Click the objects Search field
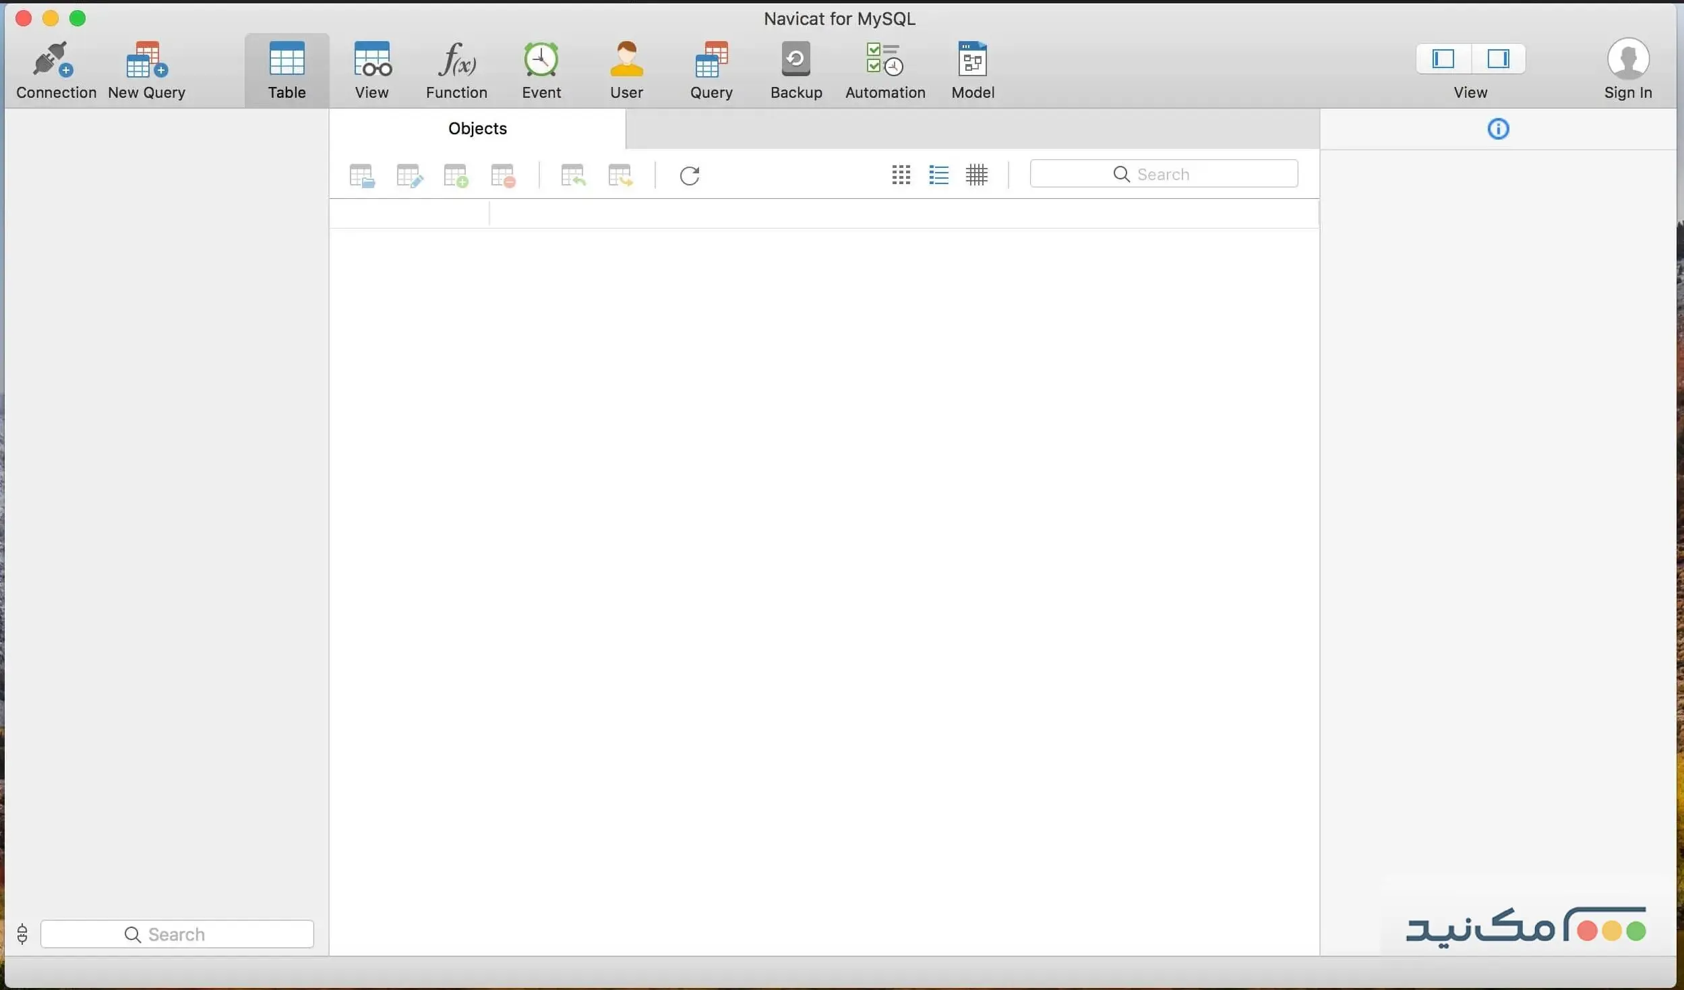The image size is (1684, 990). tap(1164, 174)
